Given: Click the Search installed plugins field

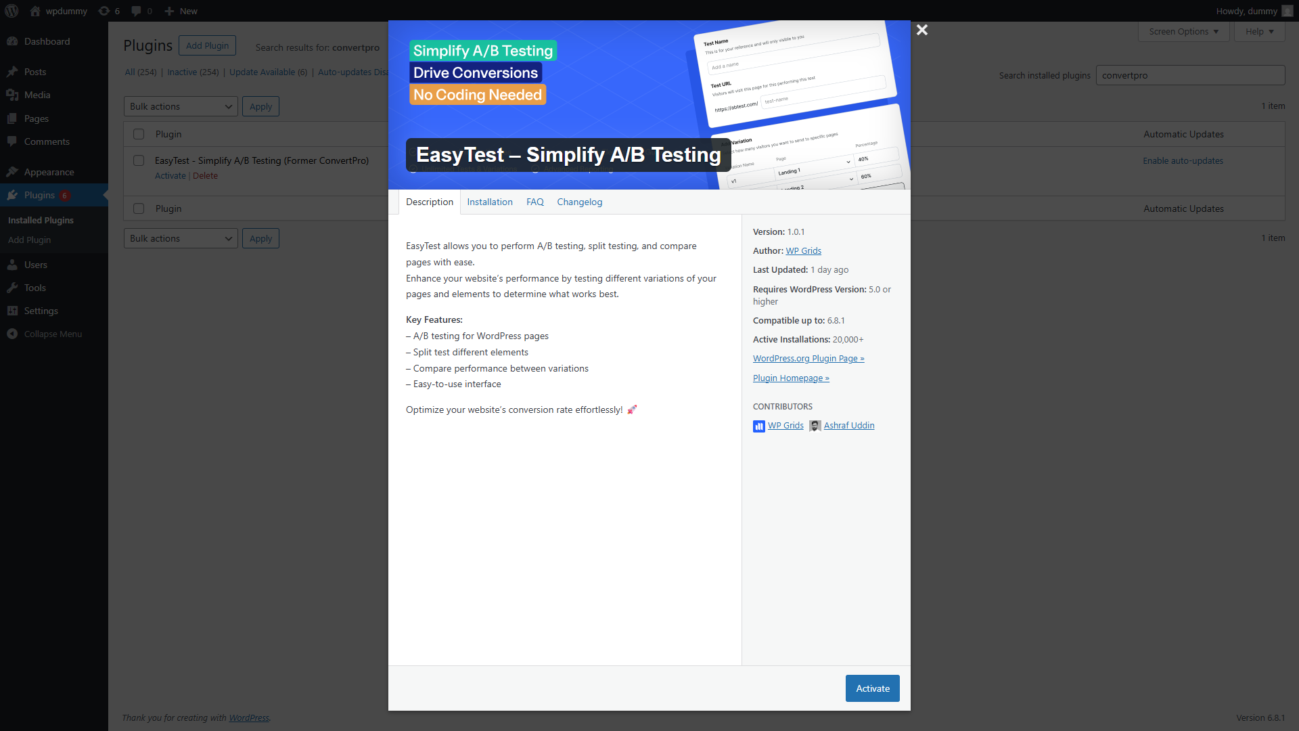Looking at the screenshot, I should 1190,75.
